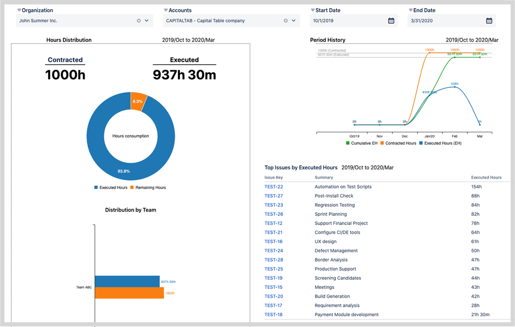Image resolution: width=515 pixels, height=327 pixels.
Task: Open issue TEST-22 link
Action: pos(274,186)
